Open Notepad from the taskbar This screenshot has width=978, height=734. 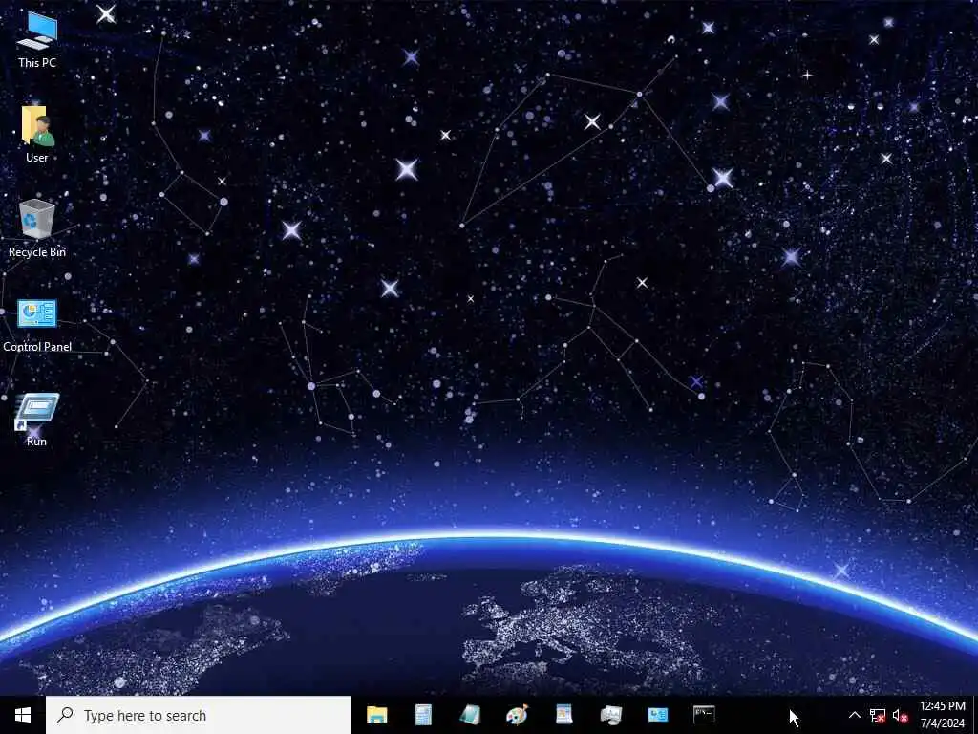click(x=470, y=715)
